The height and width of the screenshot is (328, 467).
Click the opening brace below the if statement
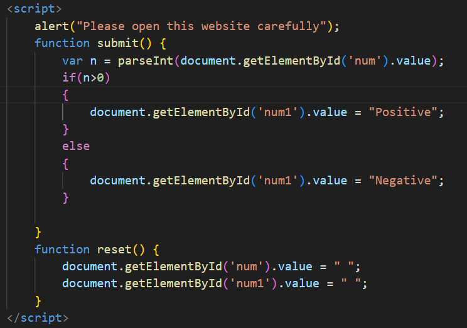click(x=65, y=95)
